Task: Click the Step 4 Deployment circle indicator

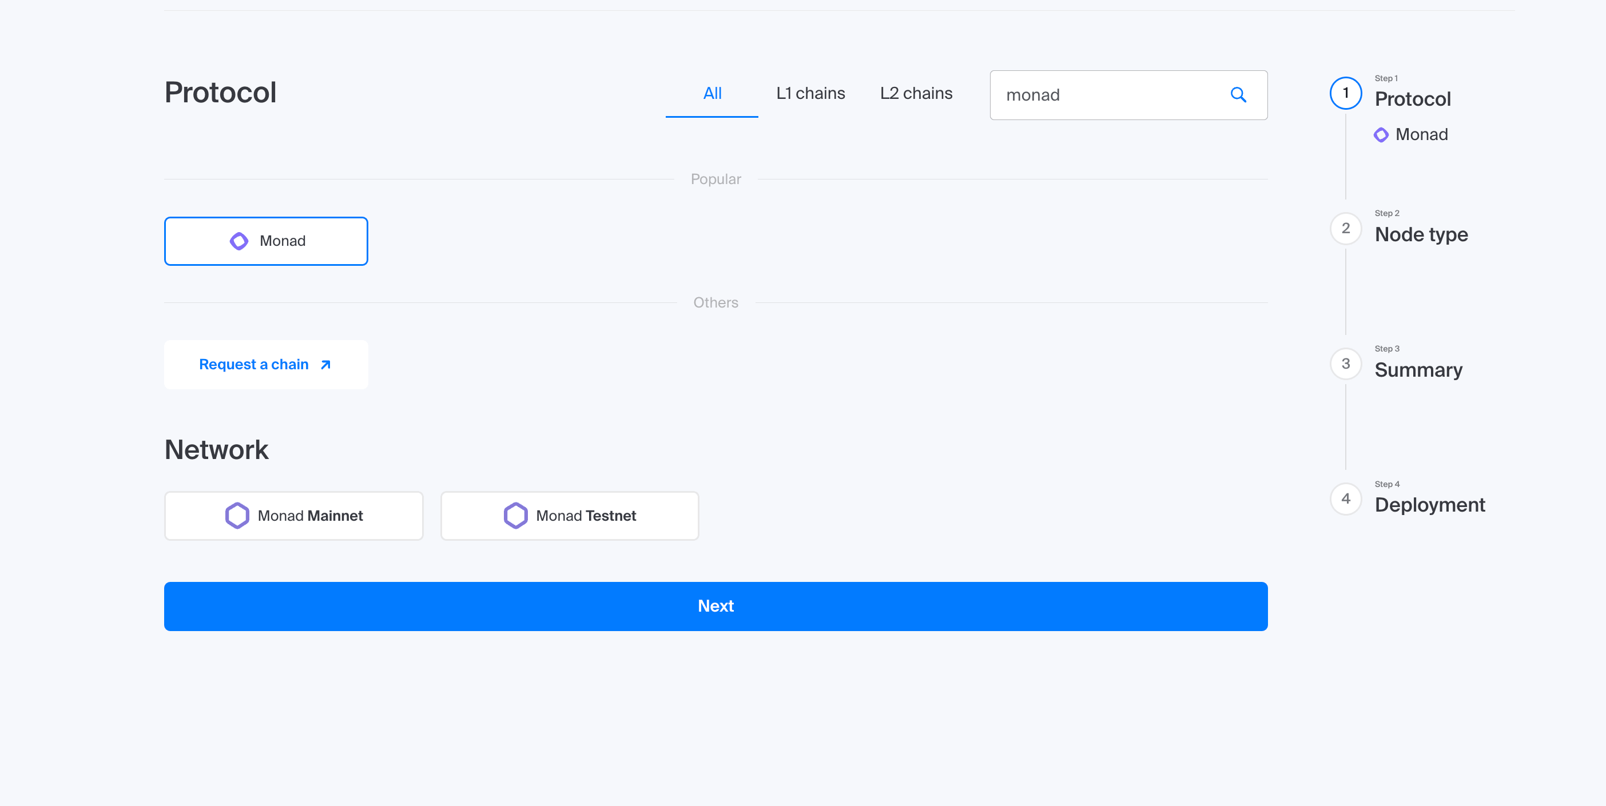Action: pos(1345,498)
